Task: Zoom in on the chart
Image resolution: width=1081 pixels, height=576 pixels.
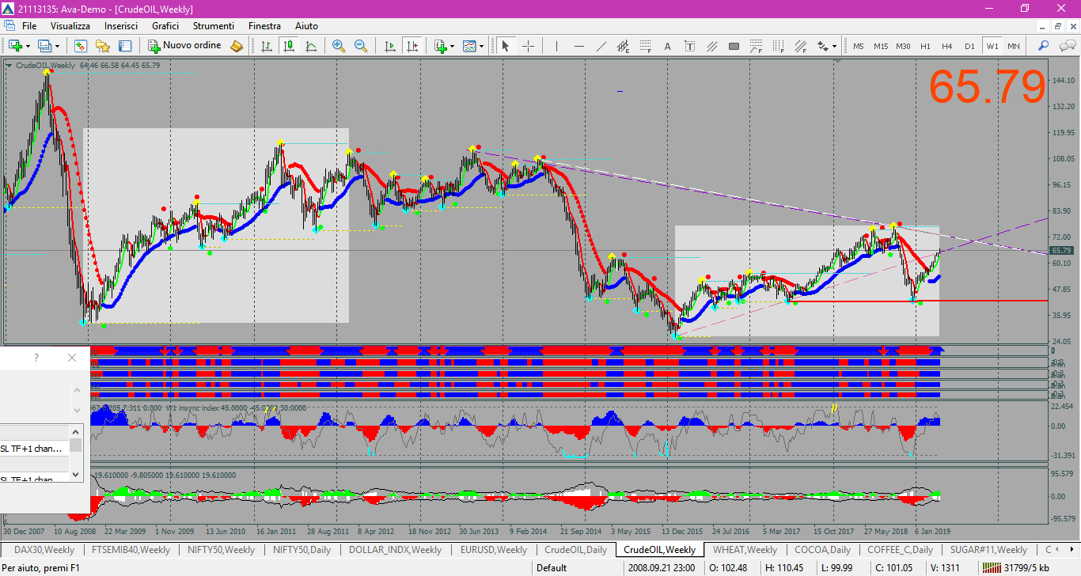Action: pyautogui.click(x=339, y=46)
